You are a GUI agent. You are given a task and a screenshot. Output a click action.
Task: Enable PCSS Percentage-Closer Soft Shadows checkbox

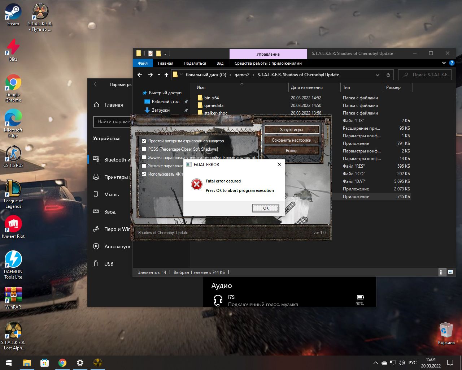pos(144,149)
